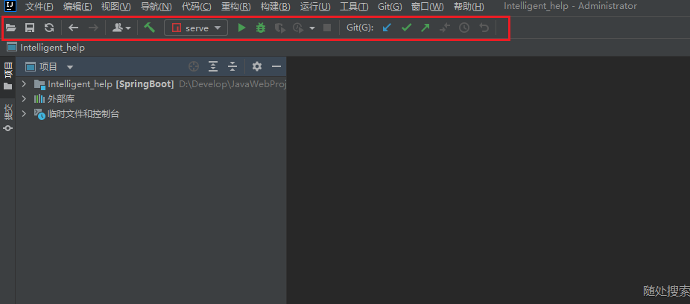The height and width of the screenshot is (304, 690).
Task: Click the Save All disk icon
Action: pos(30,28)
